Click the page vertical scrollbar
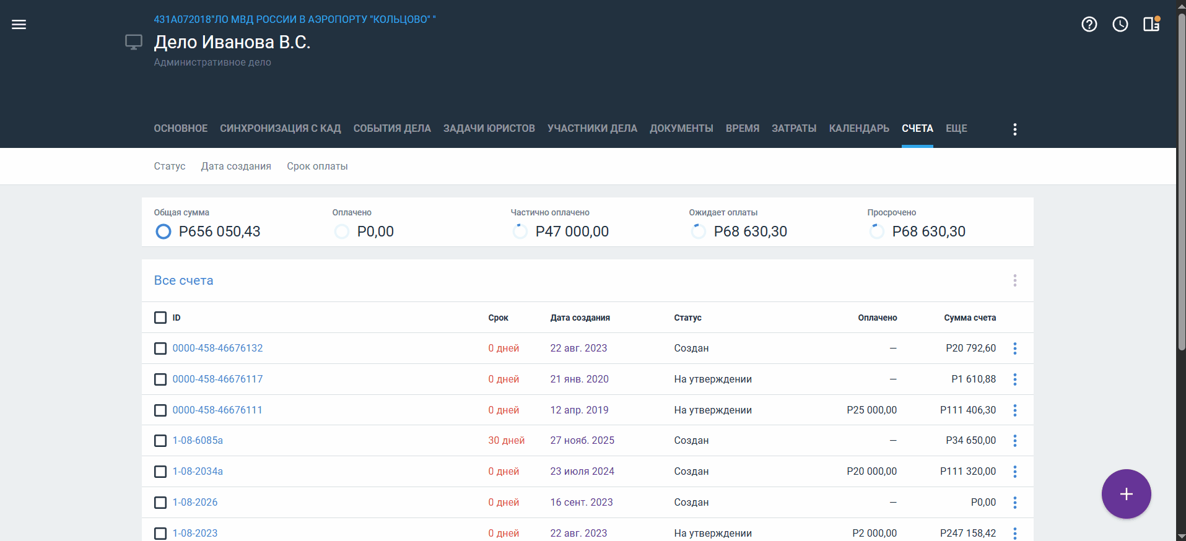Image resolution: width=1186 pixels, height=541 pixels. pos(1181,186)
